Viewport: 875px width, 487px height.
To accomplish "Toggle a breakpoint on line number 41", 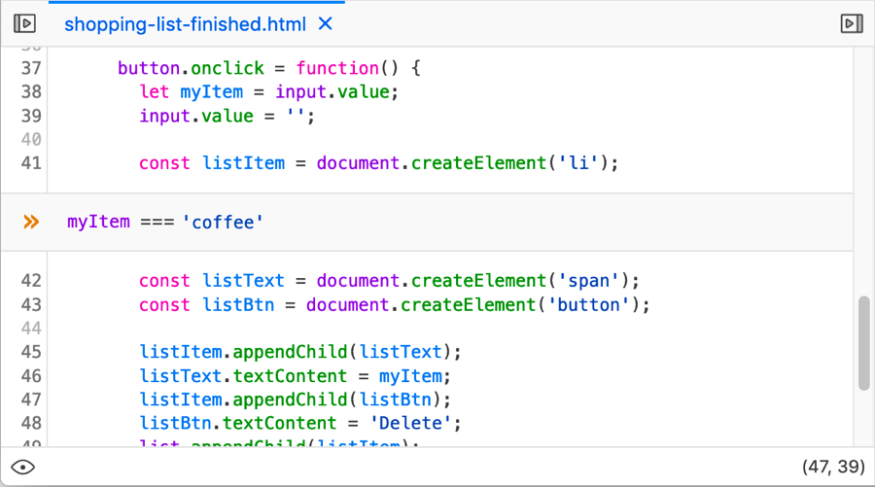I will (x=31, y=162).
